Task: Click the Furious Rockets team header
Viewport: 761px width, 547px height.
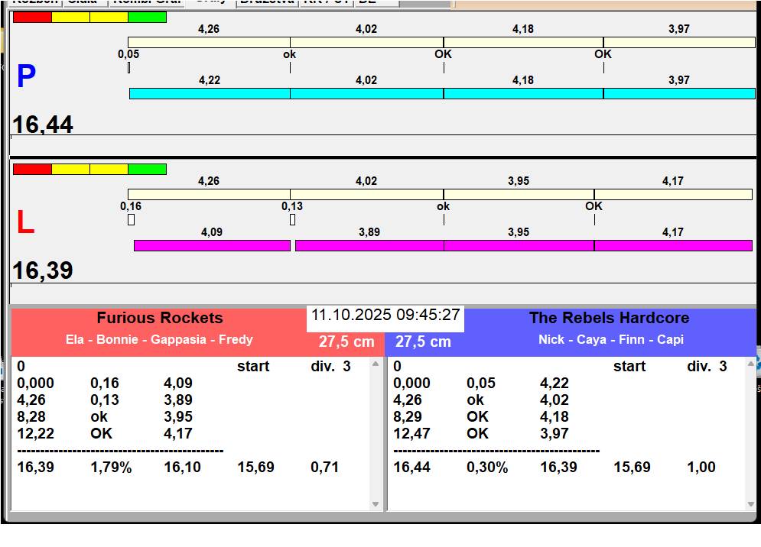Action: click(x=159, y=319)
